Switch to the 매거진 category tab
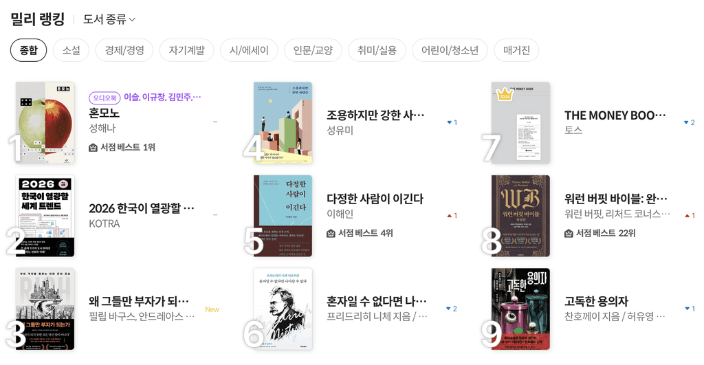Viewport: 704px width, 365px height. (516, 50)
